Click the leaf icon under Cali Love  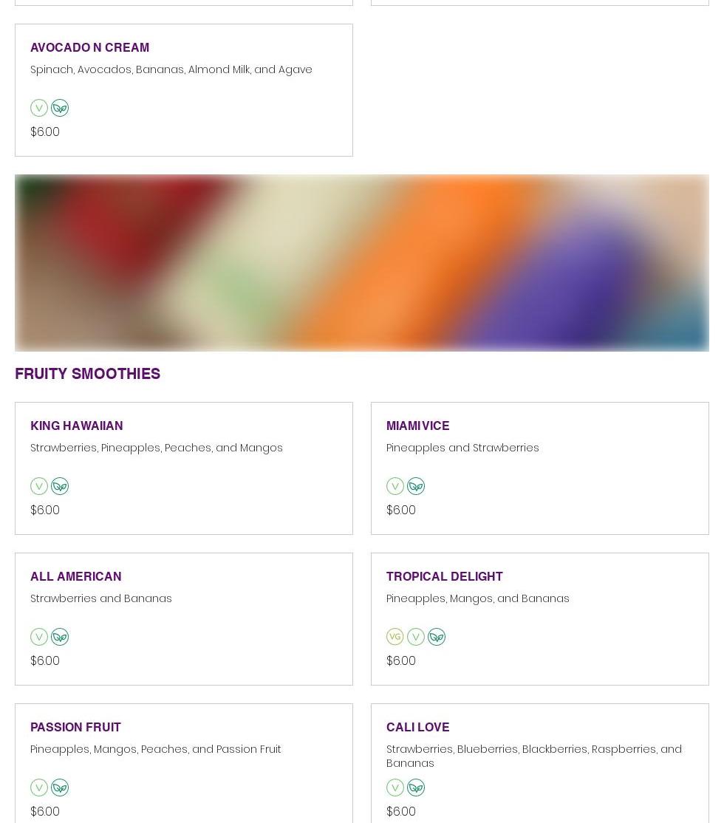(x=416, y=788)
